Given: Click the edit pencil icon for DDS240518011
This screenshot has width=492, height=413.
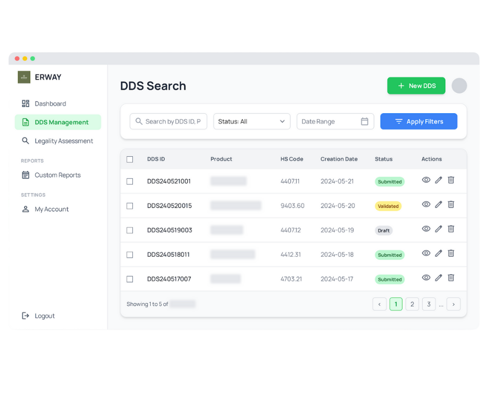Looking at the screenshot, I should point(439,253).
